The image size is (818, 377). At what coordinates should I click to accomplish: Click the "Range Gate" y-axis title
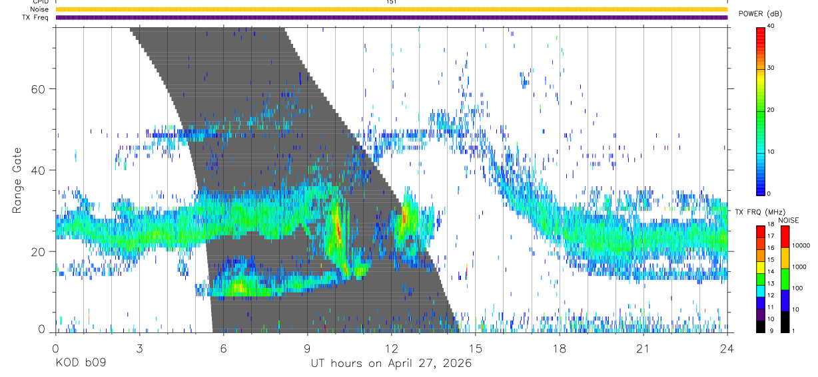[x=17, y=181]
